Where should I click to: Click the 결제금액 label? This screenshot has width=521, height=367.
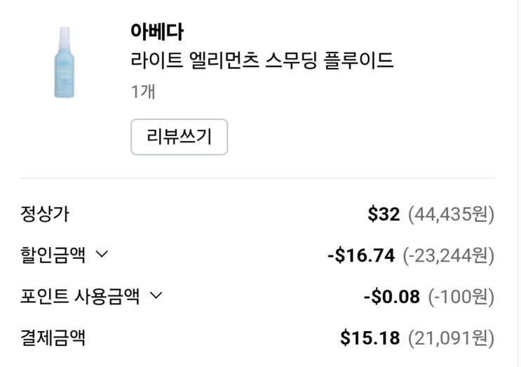(x=53, y=338)
